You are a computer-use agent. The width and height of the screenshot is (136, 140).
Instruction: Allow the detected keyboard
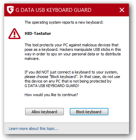pos(44,112)
